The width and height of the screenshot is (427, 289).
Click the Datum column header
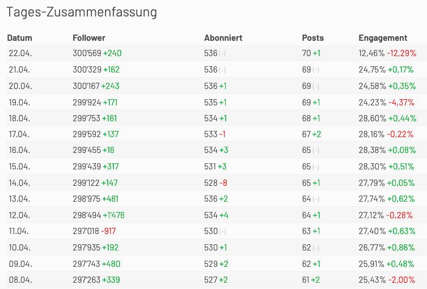pos(19,38)
